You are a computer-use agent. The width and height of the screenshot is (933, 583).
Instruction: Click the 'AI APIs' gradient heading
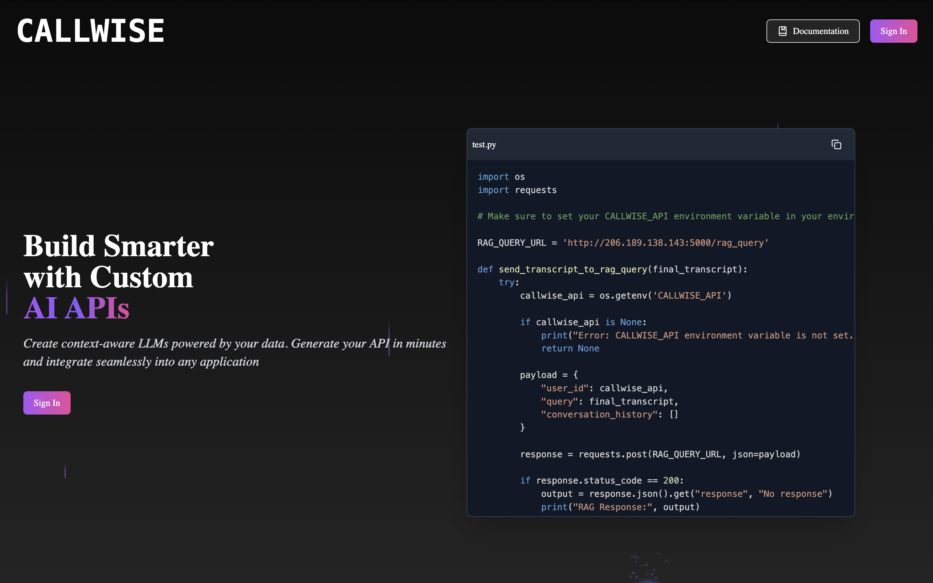pyautogui.click(x=76, y=308)
